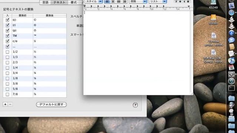
Task: Sort by the 置換前 column header
Action: 23,16
